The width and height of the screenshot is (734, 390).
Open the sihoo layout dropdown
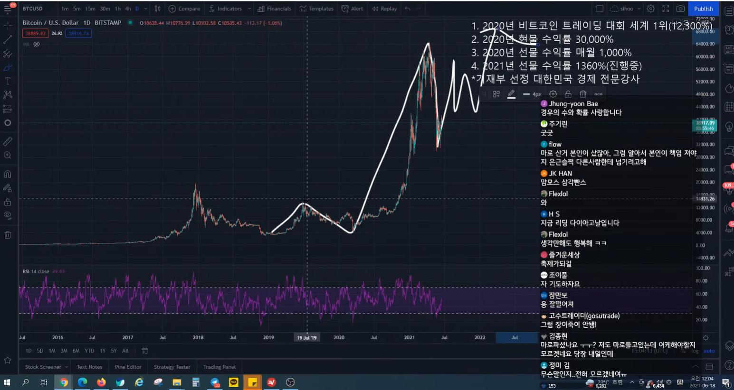[x=625, y=9]
